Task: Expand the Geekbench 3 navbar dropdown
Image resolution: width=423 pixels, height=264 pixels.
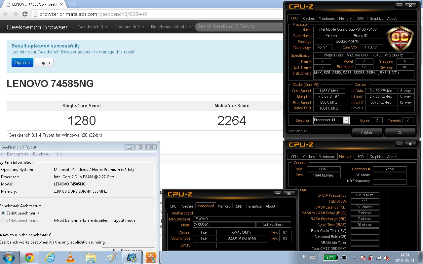Action: [93, 27]
